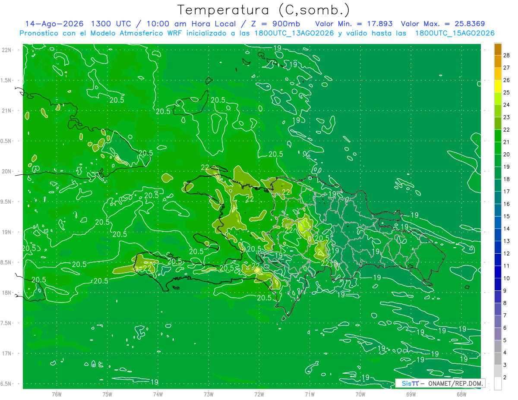Click the longitude label "71W"
The height and width of the screenshot is (400, 518).
[x=310, y=394]
